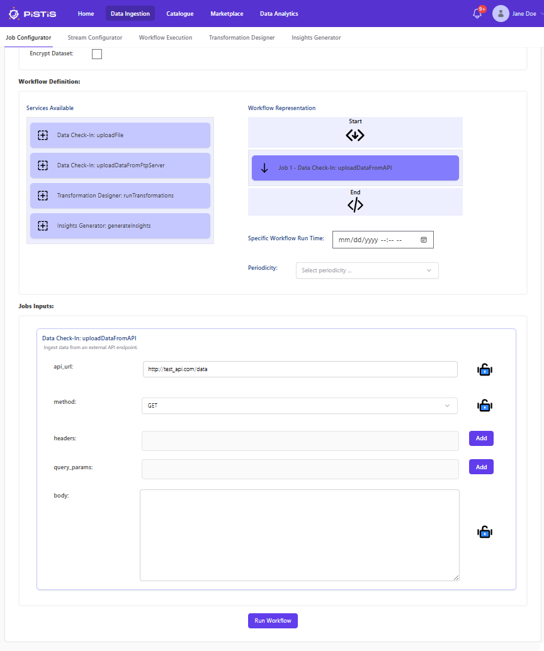Toggle the lock icon for method
This screenshot has width=544, height=651.
(x=485, y=405)
